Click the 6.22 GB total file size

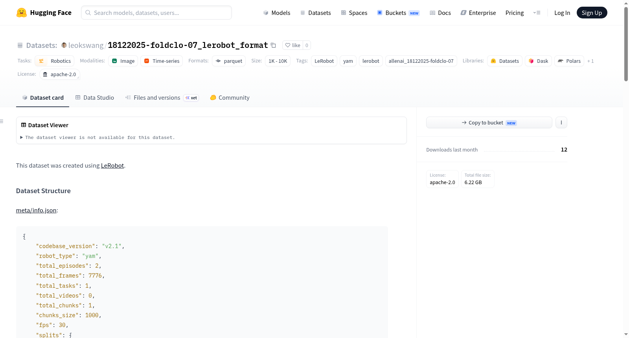(473, 182)
